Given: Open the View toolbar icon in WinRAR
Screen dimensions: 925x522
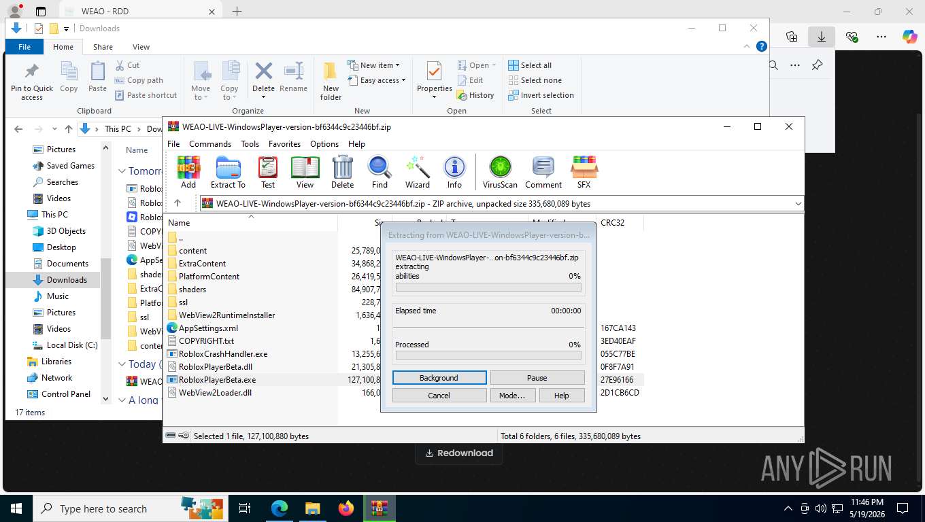Looking at the screenshot, I should click(305, 172).
